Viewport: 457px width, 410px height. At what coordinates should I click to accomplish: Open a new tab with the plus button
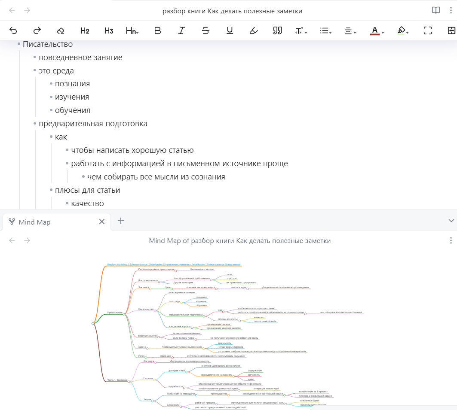tap(121, 221)
